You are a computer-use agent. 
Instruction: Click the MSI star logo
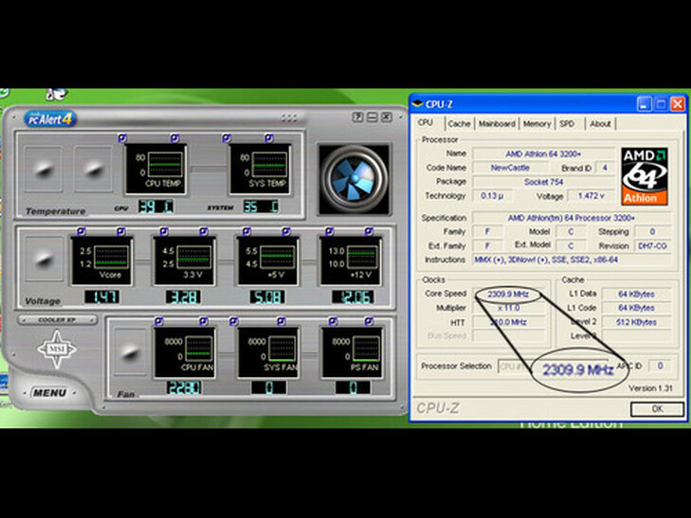pyautogui.click(x=57, y=349)
